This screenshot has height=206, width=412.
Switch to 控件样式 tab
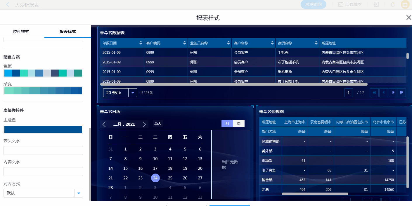click(x=21, y=32)
